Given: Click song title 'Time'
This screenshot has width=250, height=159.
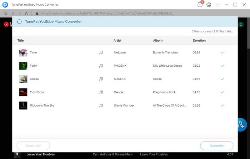Looking at the screenshot, I should 33,52.
